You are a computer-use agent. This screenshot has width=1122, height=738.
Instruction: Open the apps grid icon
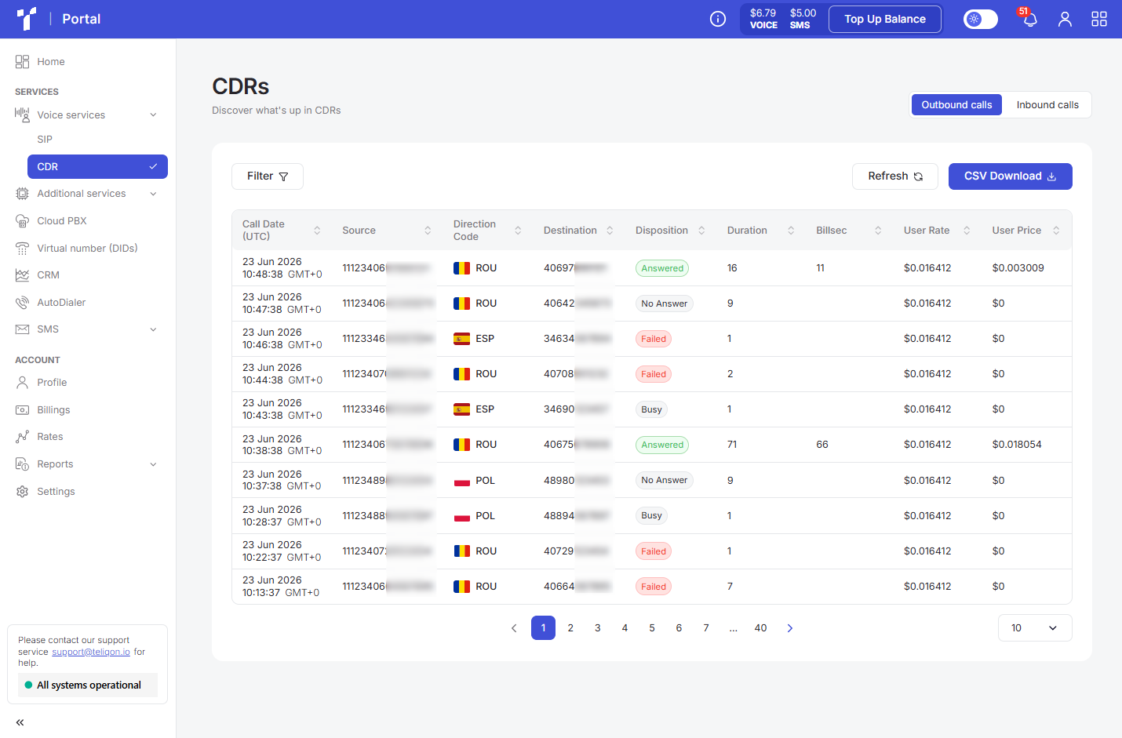click(1099, 19)
